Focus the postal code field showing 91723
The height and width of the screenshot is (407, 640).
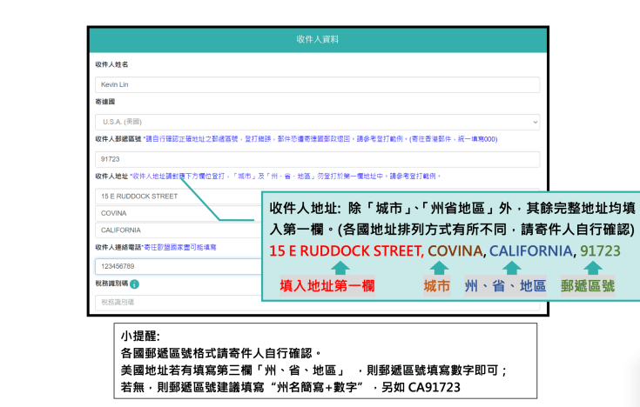317,159
